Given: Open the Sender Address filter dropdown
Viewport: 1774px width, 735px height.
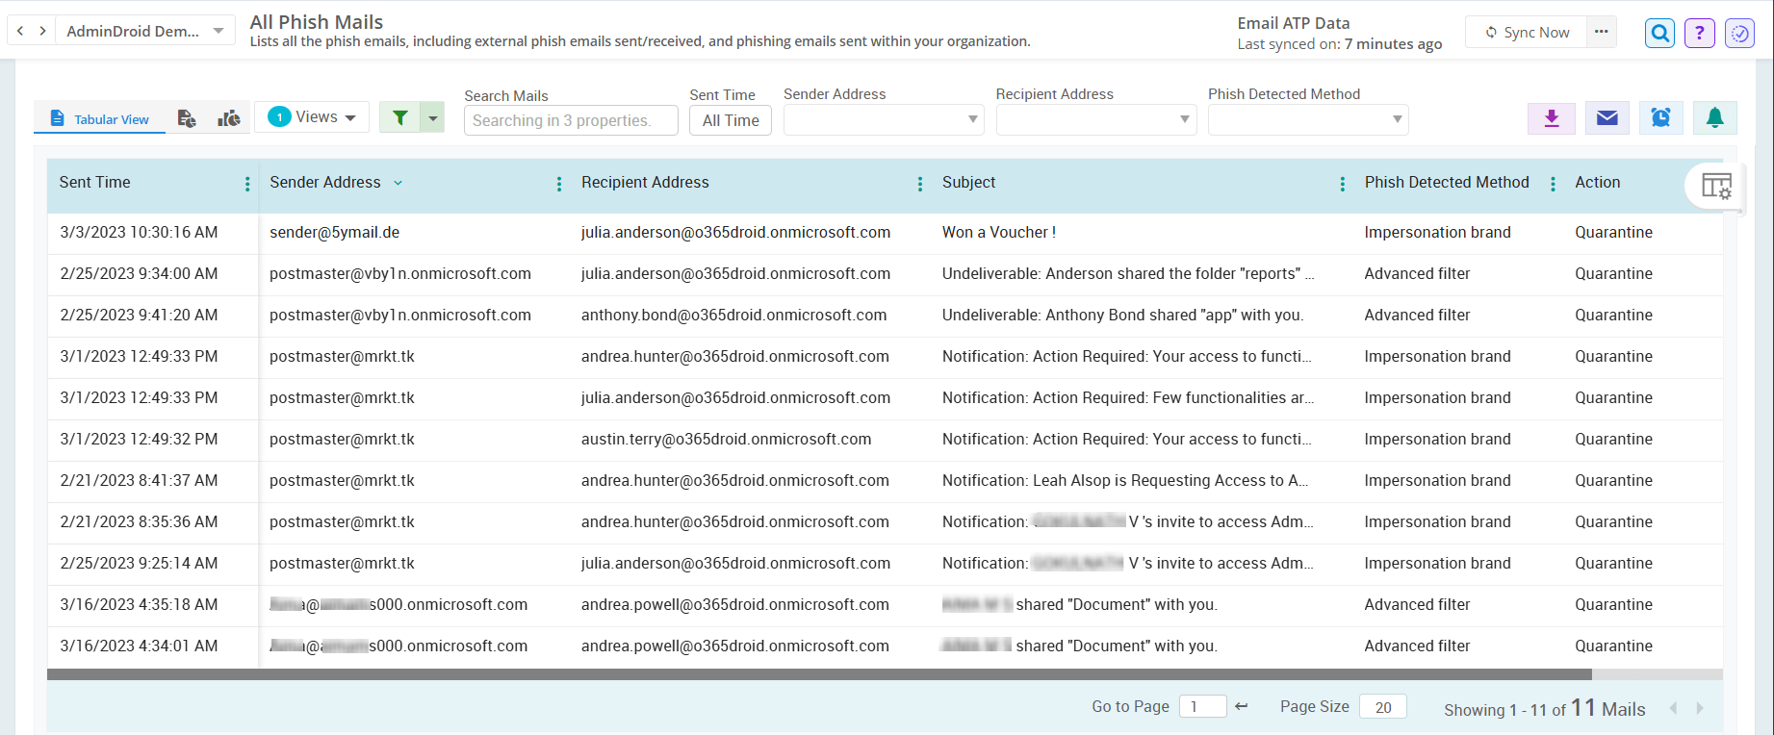Looking at the screenshot, I should tap(882, 120).
